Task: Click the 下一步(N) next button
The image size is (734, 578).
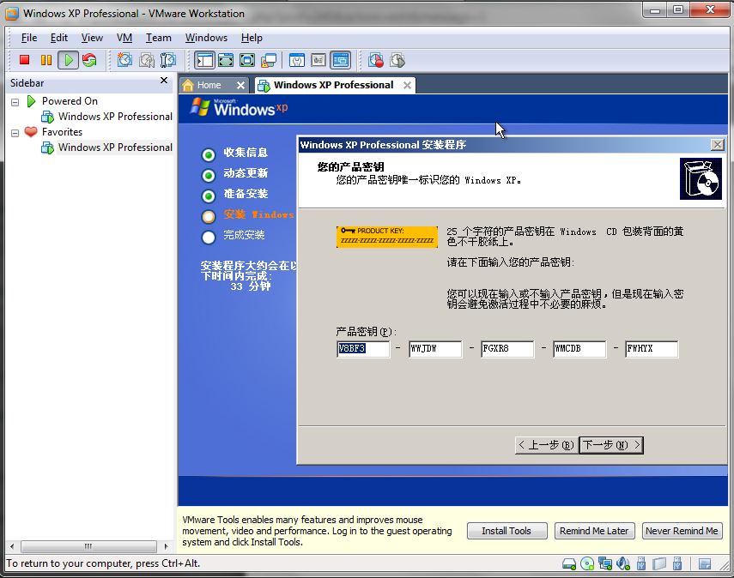Action: click(x=610, y=444)
